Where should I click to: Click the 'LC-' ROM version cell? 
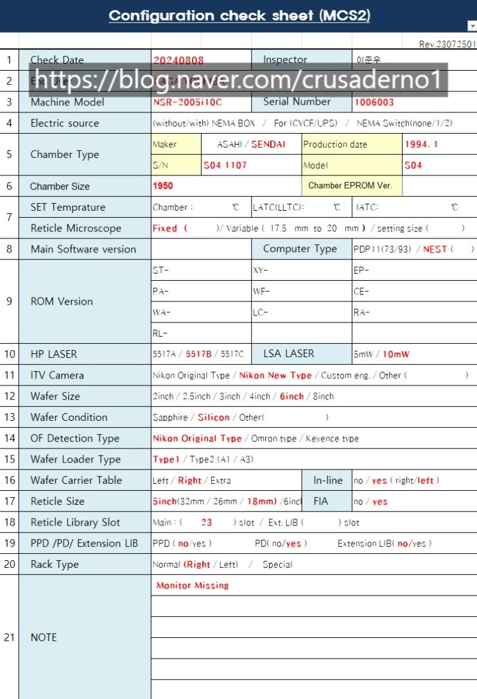tap(302, 312)
